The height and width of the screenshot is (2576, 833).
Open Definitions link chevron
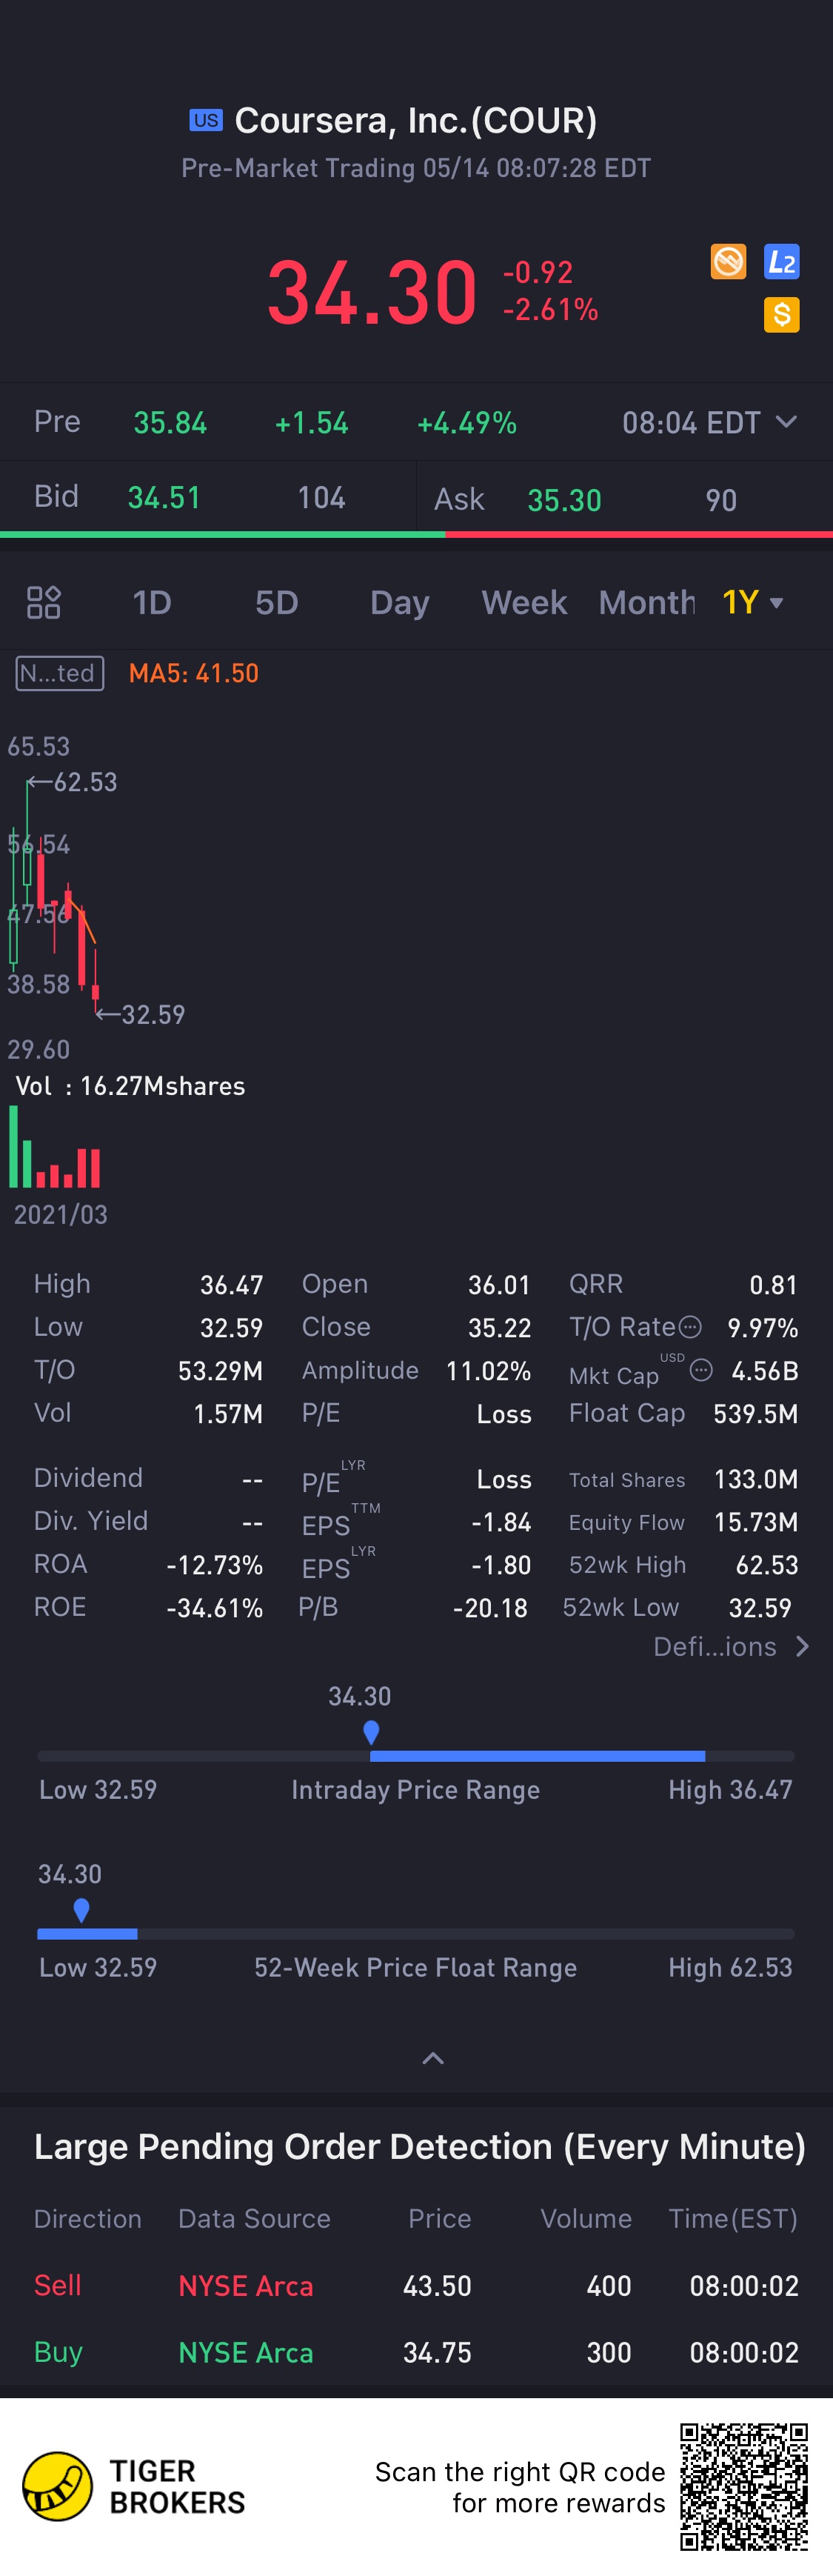802,1646
